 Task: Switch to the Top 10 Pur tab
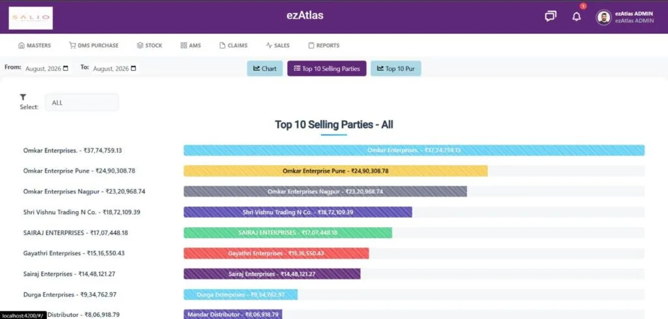pos(396,68)
